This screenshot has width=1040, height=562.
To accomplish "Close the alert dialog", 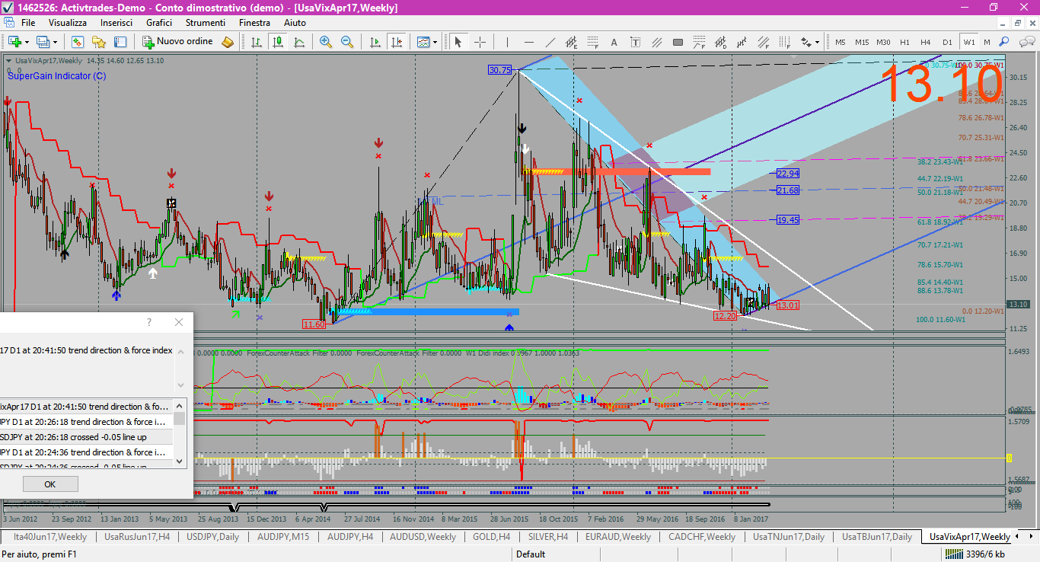I will point(179,322).
